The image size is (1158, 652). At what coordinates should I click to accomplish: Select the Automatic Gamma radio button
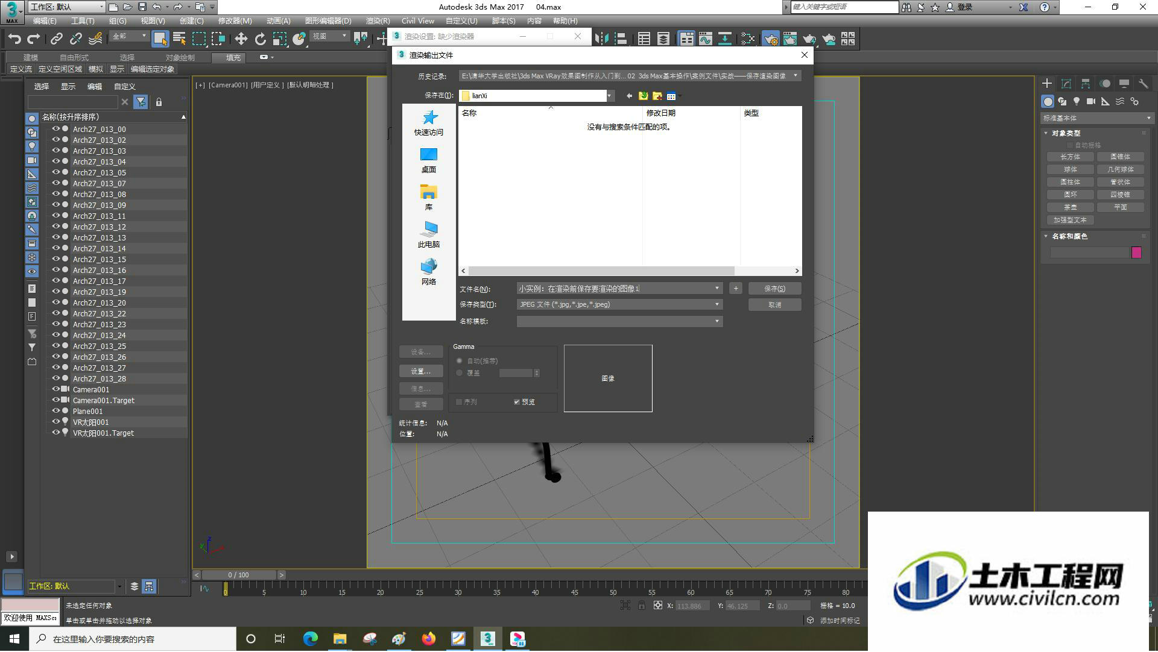click(x=460, y=361)
